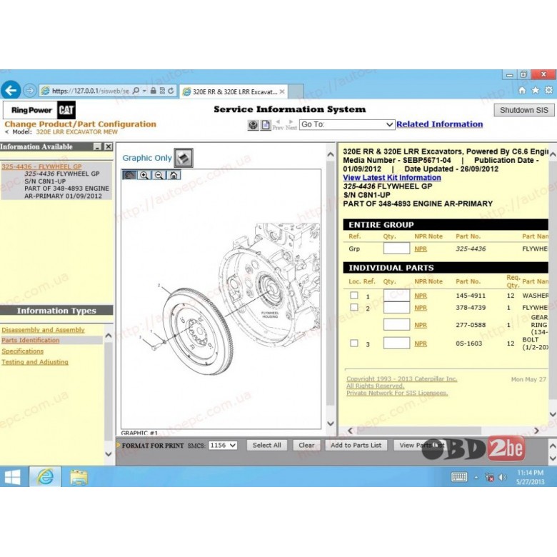The image size is (557, 557).
Task: Open Parts Identification information type
Action: click(31, 341)
